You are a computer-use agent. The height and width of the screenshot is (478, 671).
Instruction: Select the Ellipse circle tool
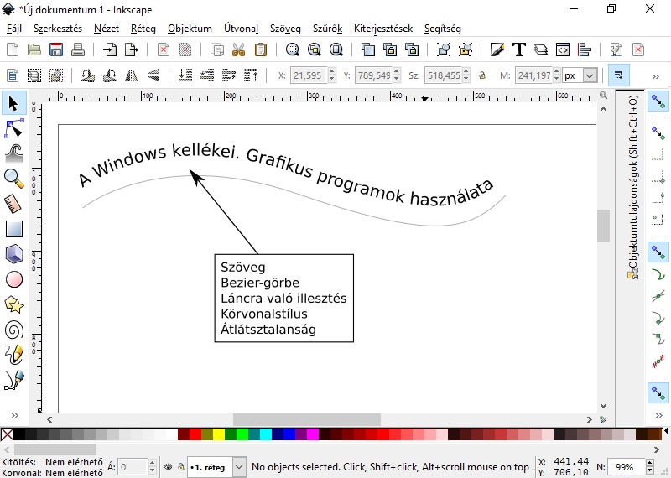coord(13,279)
